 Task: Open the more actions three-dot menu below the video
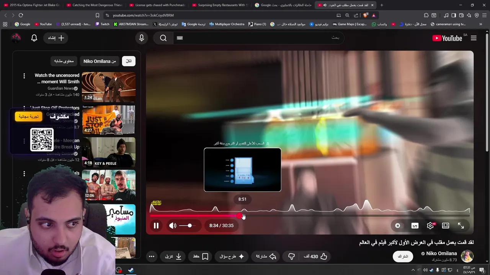(152, 256)
